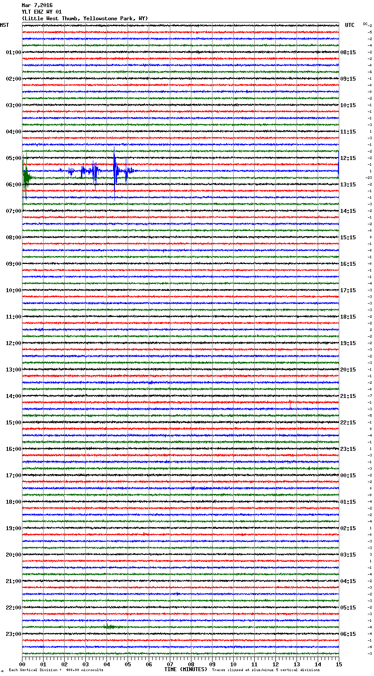Click the '19:15' UTC time label
The height and width of the screenshot is (676, 374).
click(348, 343)
